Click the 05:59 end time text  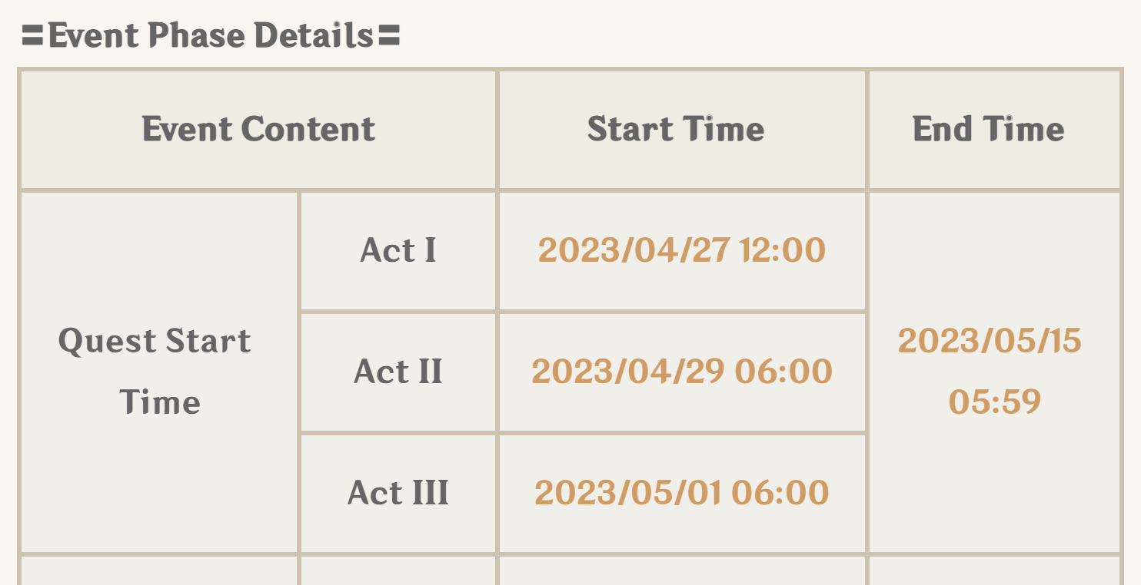994,402
